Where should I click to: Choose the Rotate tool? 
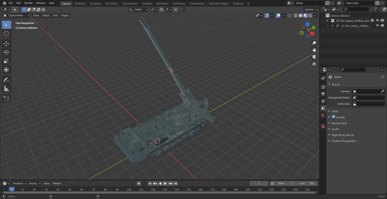pos(6,52)
